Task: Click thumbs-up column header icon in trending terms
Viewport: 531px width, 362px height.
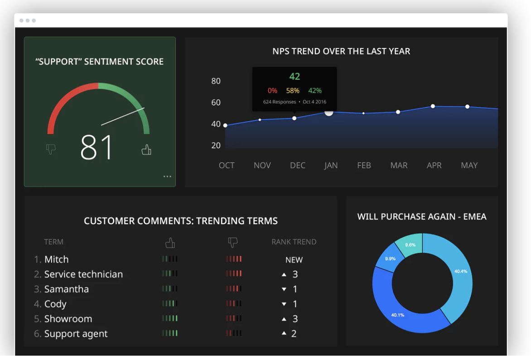Action: click(x=170, y=243)
